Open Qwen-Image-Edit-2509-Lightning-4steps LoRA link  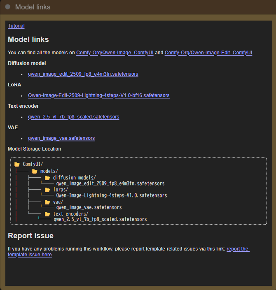99,95
